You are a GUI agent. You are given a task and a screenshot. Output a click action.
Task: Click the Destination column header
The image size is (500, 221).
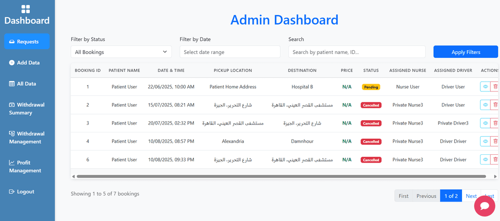pyautogui.click(x=302, y=70)
